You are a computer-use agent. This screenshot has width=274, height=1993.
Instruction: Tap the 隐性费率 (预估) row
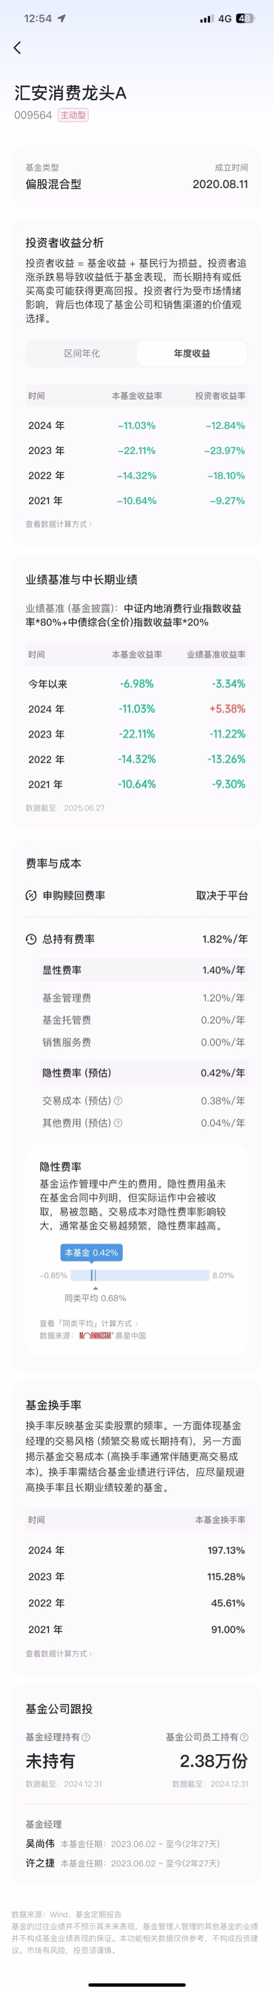pos(136,1073)
